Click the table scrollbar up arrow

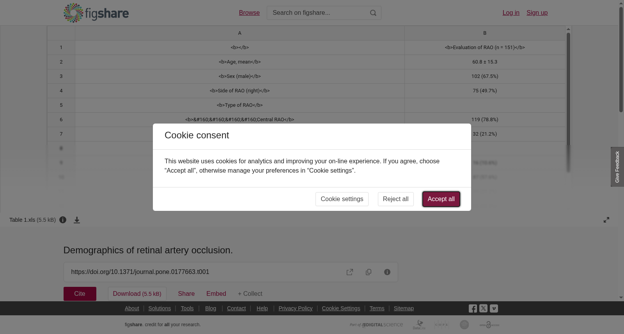[x=569, y=29]
